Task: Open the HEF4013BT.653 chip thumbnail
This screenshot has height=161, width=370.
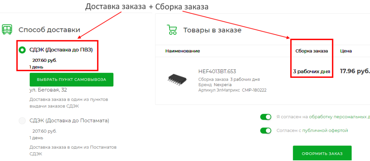Action: [177, 78]
